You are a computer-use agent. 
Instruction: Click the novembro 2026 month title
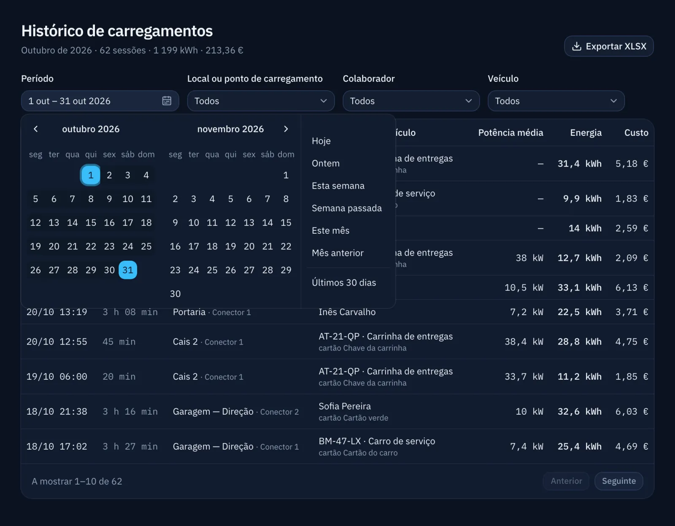pyautogui.click(x=230, y=129)
